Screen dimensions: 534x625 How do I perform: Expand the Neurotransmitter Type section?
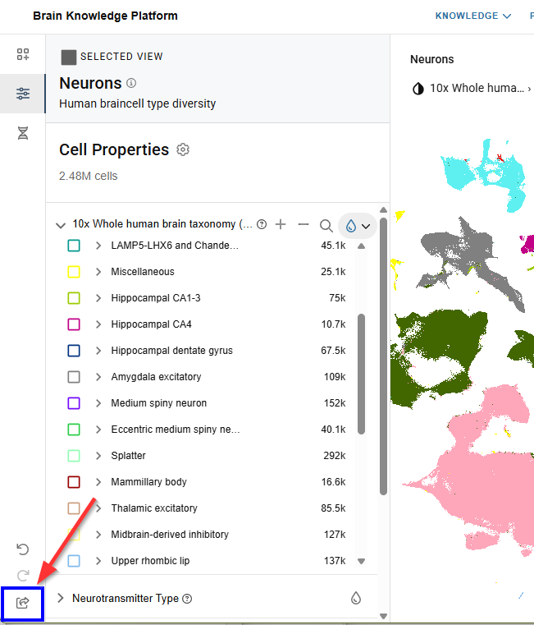61,598
